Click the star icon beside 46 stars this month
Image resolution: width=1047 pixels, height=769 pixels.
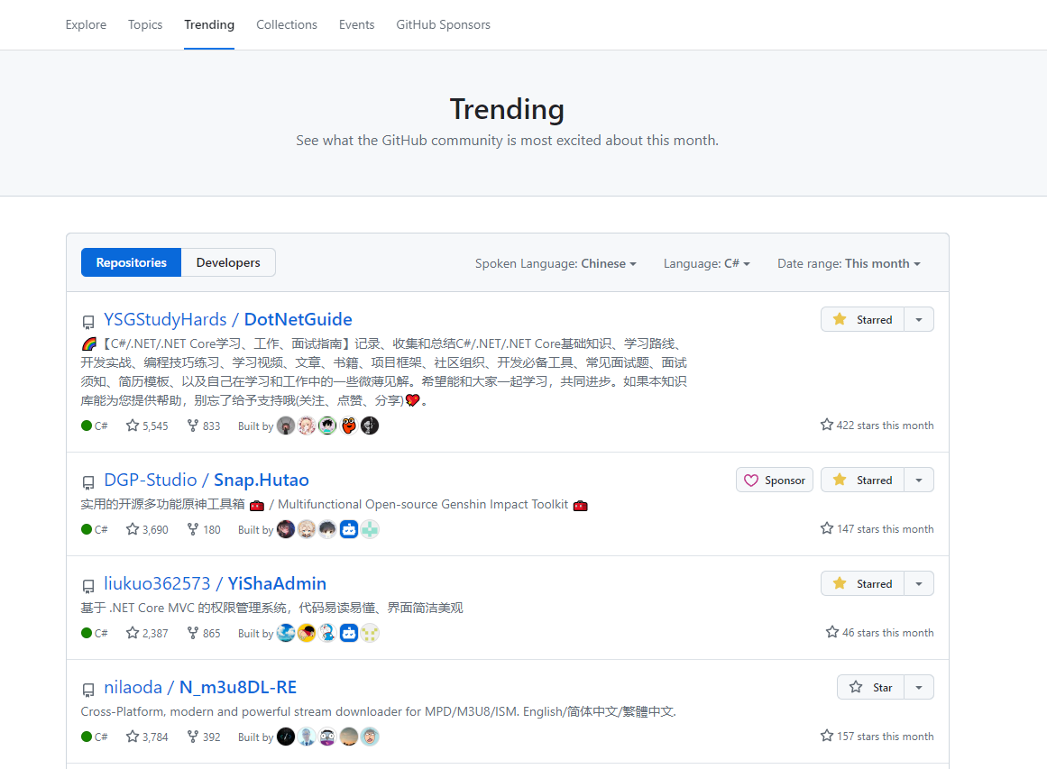[832, 631]
